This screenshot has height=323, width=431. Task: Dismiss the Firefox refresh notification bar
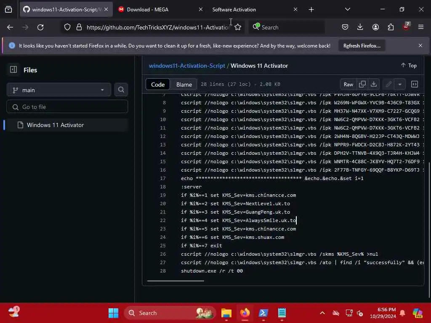pyautogui.click(x=420, y=45)
